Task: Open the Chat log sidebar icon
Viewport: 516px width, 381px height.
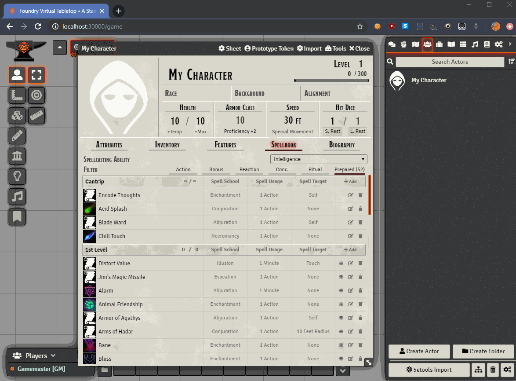Action: click(x=392, y=44)
